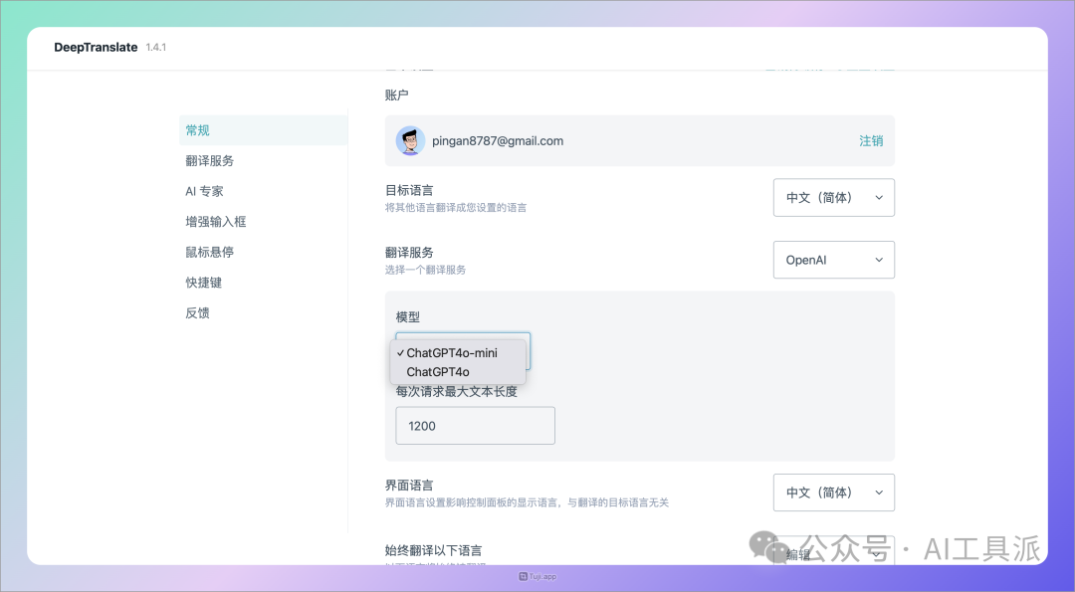The height and width of the screenshot is (592, 1075).
Task: Click the version number 1.4.1
Action: click(x=155, y=48)
